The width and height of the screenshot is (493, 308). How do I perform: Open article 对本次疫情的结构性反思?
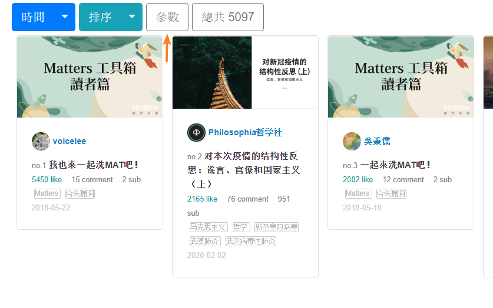click(244, 170)
